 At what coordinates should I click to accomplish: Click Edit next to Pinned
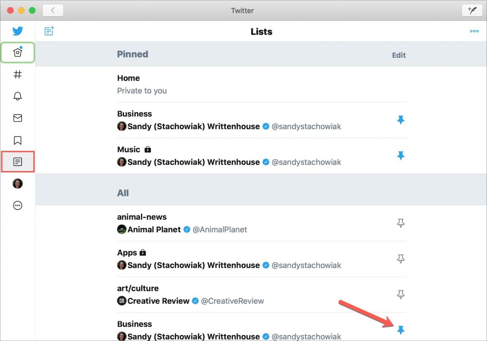[399, 55]
